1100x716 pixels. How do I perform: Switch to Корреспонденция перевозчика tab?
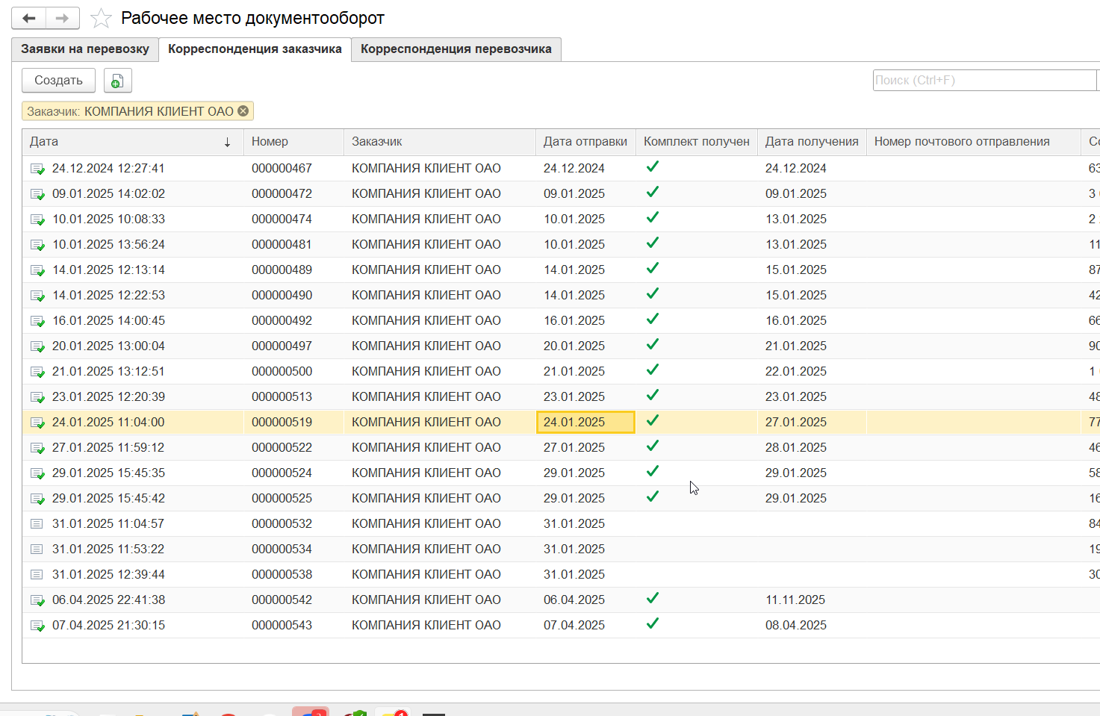456,49
